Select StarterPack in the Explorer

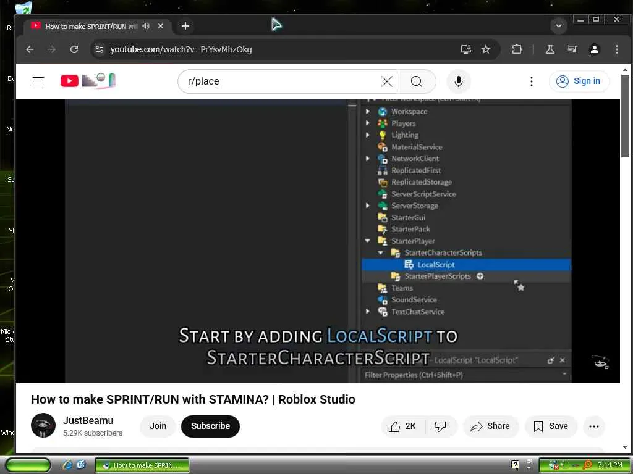click(410, 230)
